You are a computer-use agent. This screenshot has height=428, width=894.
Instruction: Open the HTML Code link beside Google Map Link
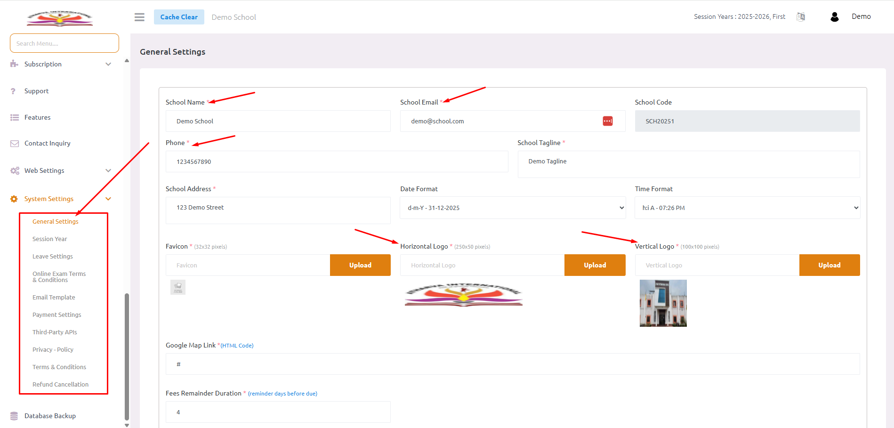click(237, 345)
